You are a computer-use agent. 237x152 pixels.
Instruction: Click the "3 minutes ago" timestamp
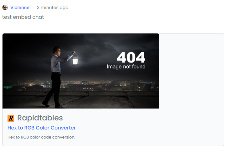(x=52, y=8)
